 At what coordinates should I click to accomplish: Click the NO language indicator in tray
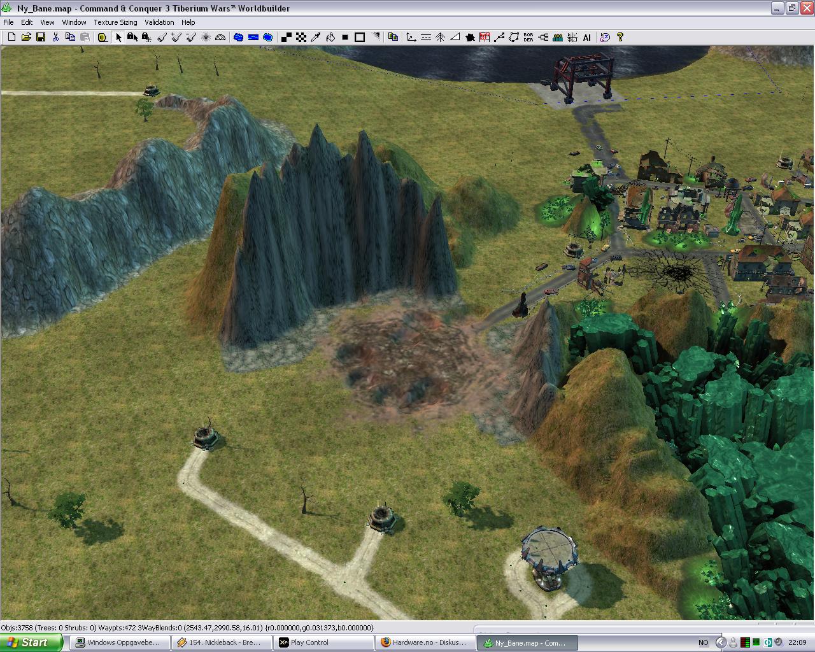(x=703, y=642)
